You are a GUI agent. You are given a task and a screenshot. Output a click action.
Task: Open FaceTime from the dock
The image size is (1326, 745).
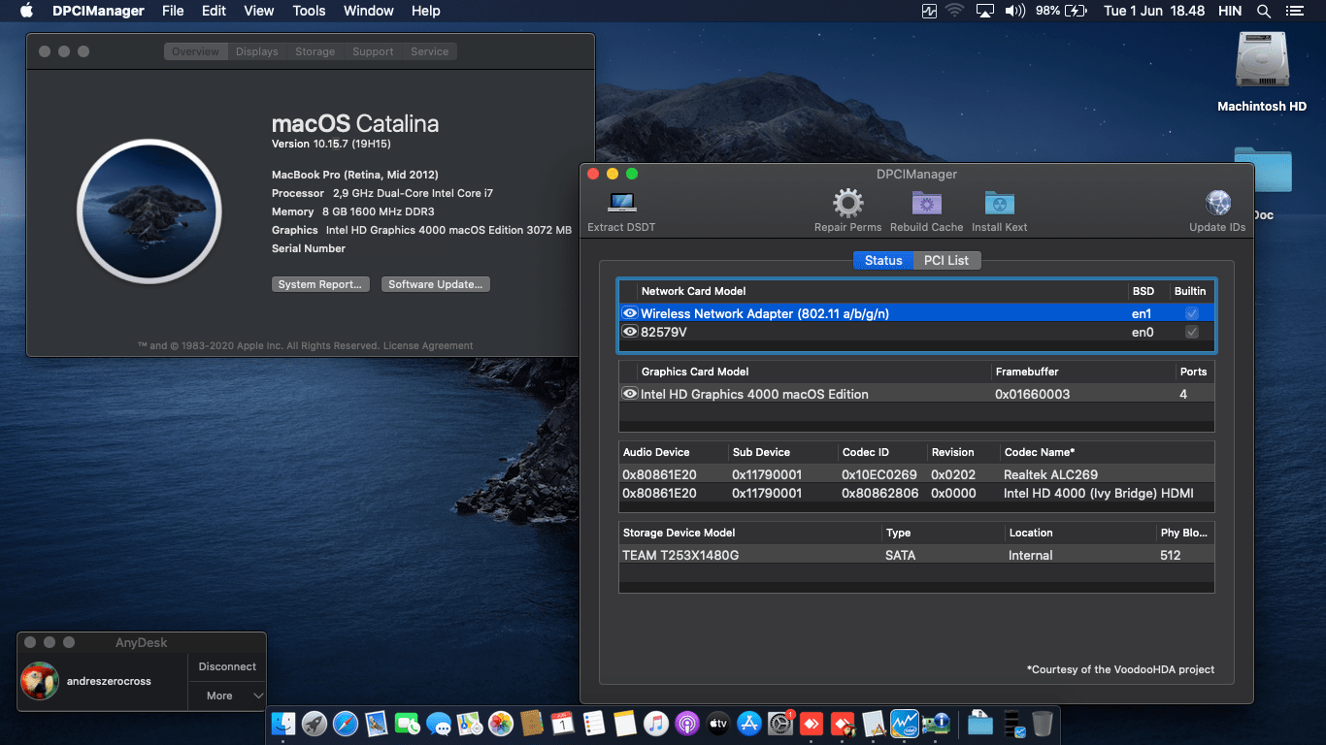pos(408,723)
